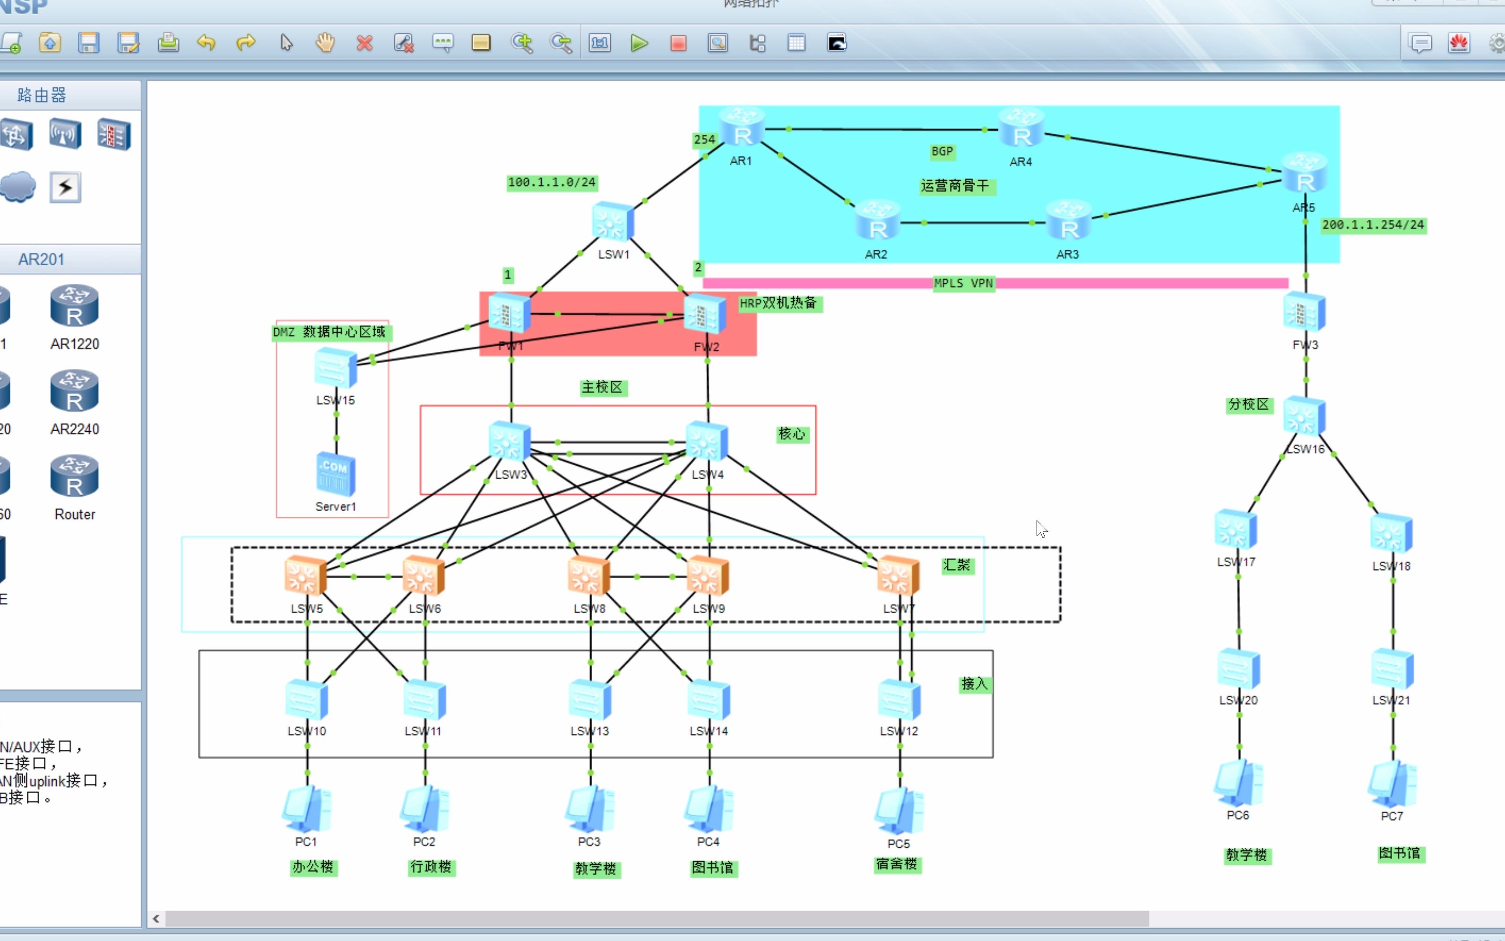1505x941 pixels.
Task: Click the horizontal scrollbar left arrow
Action: (x=156, y=919)
